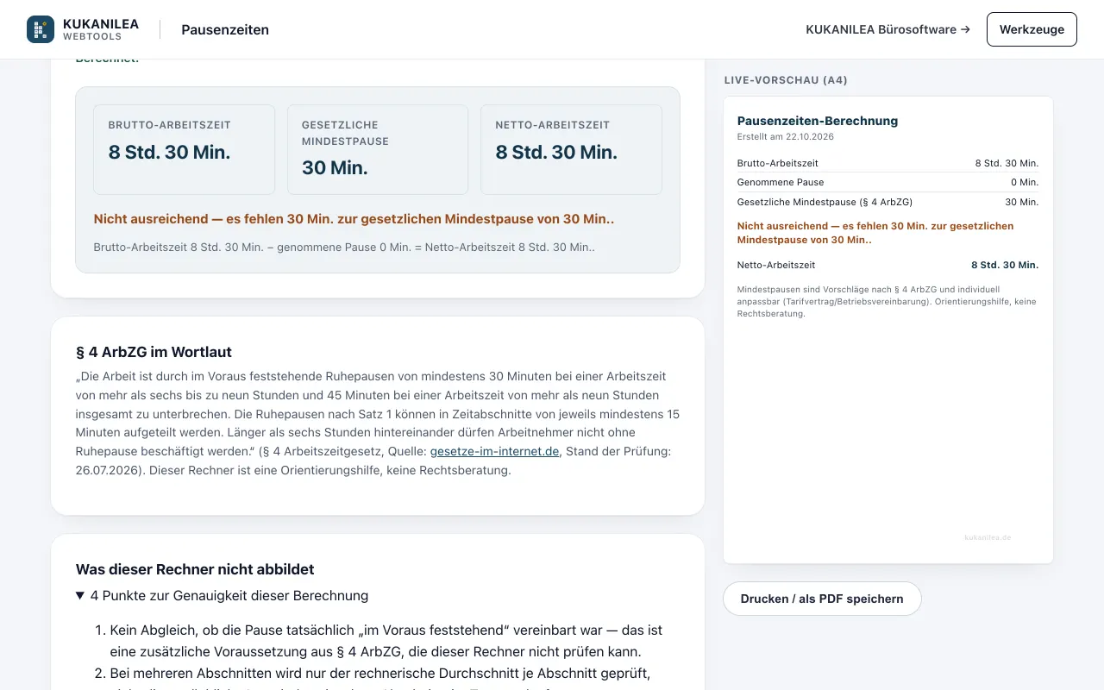Viewport: 1104px width, 690px height.
Task: Click the Kukanilea logo icon
Action: click(x=41, y=29)
